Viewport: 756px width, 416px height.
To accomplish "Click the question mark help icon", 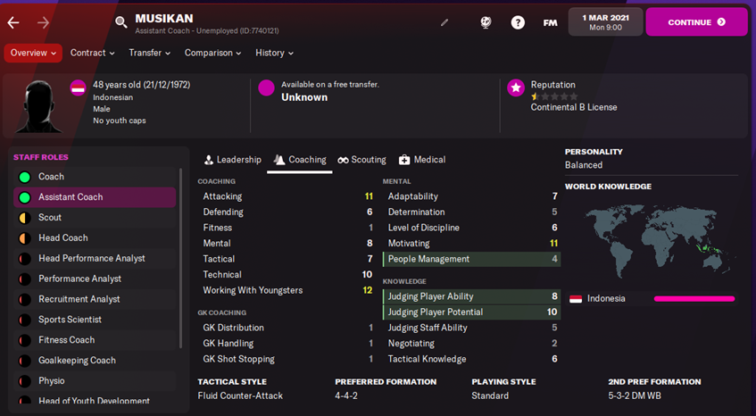I will point(518,22).
